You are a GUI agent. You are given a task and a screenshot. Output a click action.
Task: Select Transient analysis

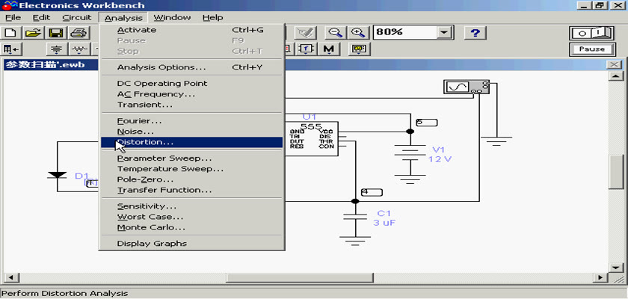click(191, 105)
